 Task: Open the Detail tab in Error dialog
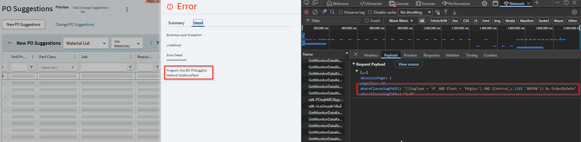pos(198,23)
